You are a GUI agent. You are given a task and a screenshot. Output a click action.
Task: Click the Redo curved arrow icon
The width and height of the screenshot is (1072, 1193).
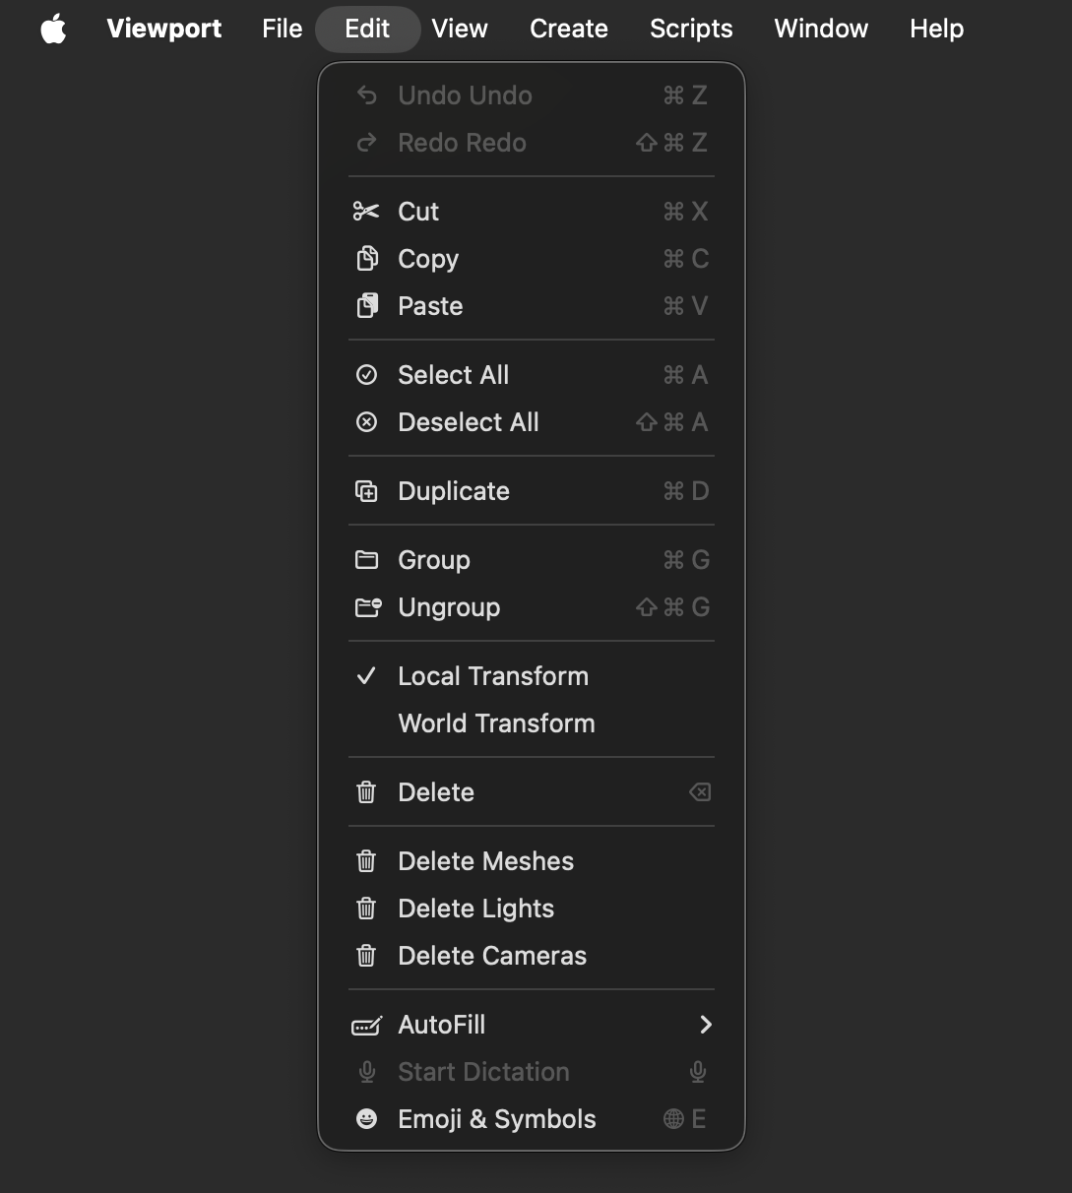[366, 143]
